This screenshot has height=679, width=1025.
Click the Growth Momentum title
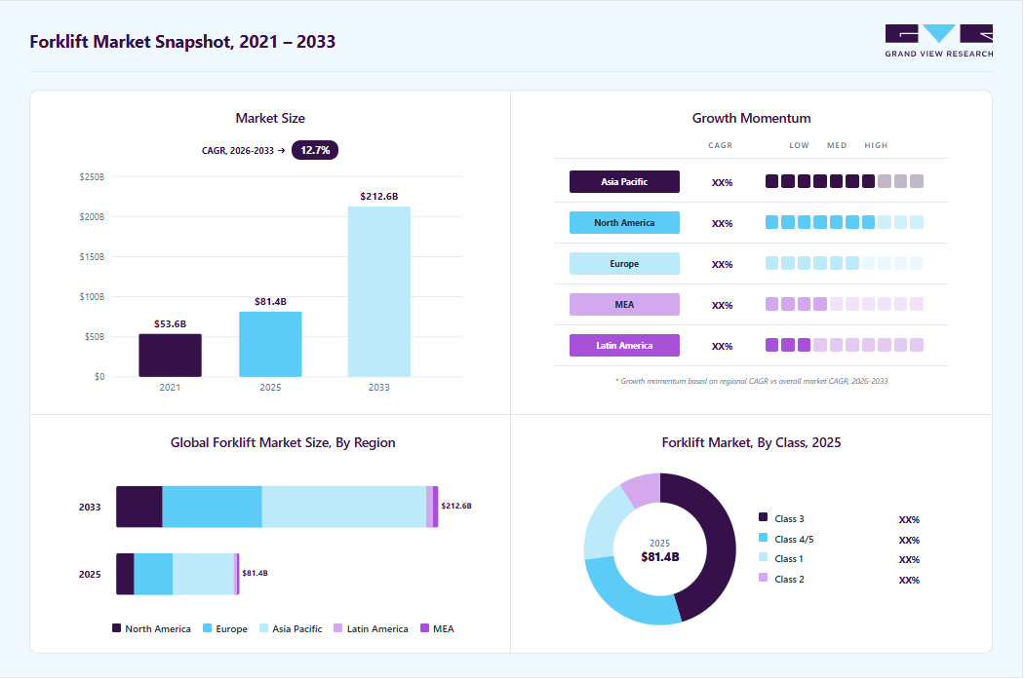[x=751, y=118]
